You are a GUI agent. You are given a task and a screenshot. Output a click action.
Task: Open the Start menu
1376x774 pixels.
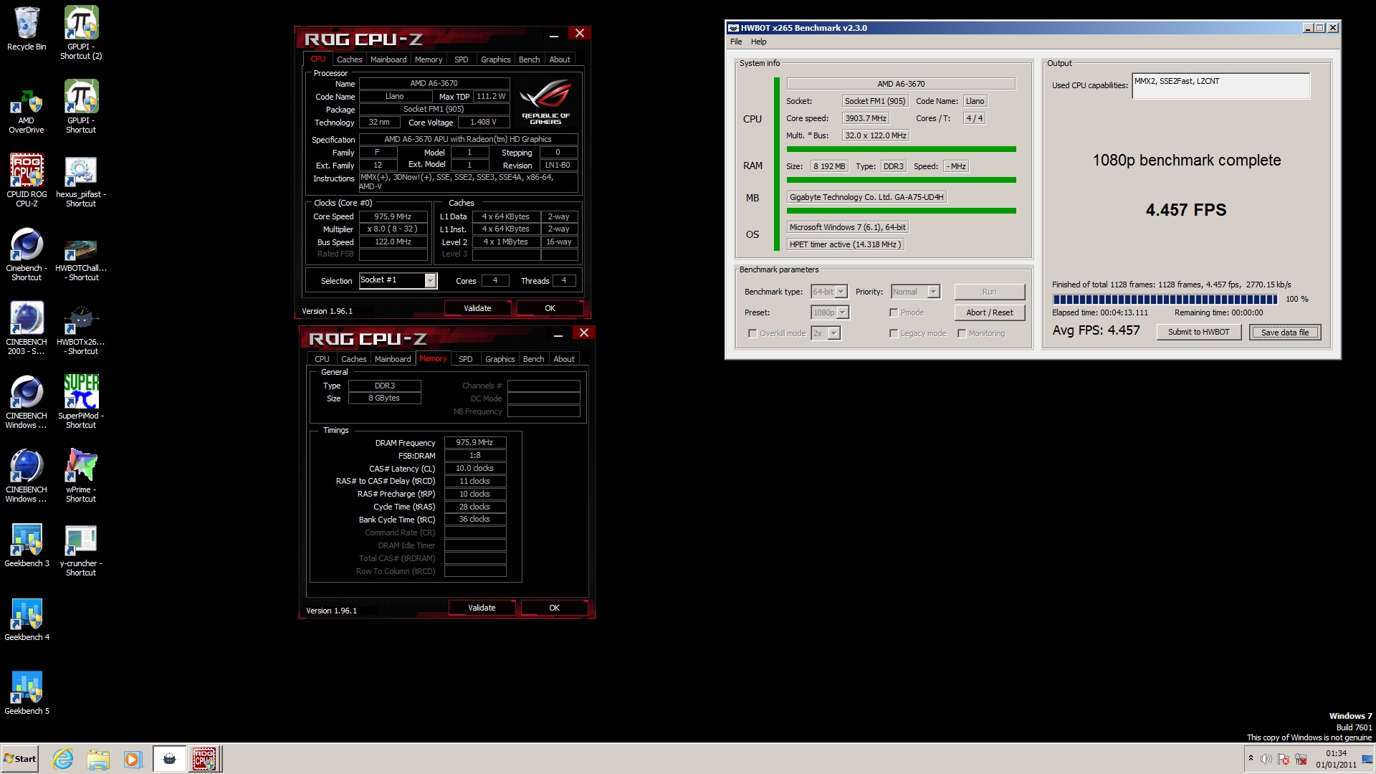(19, 759)
